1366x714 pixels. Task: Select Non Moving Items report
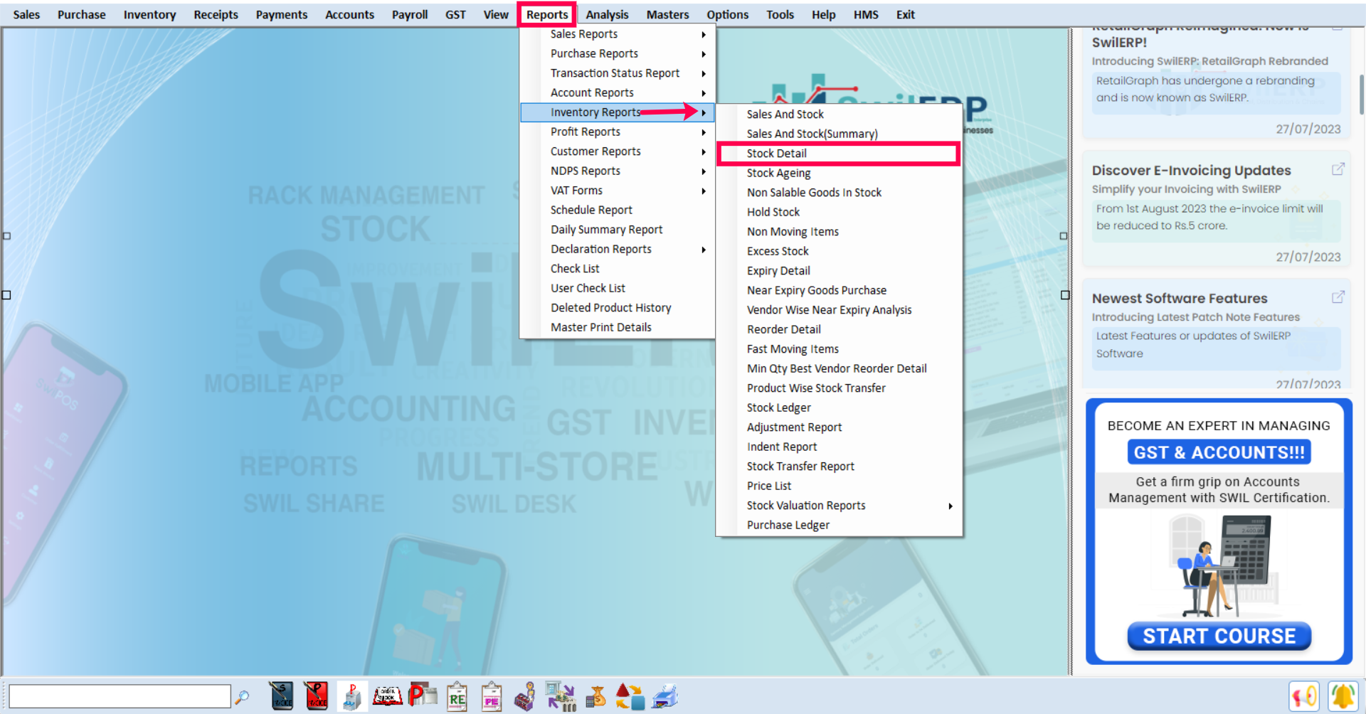tap(839, 232)
